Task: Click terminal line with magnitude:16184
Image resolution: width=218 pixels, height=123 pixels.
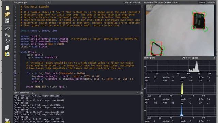Action: pos(37,96)
